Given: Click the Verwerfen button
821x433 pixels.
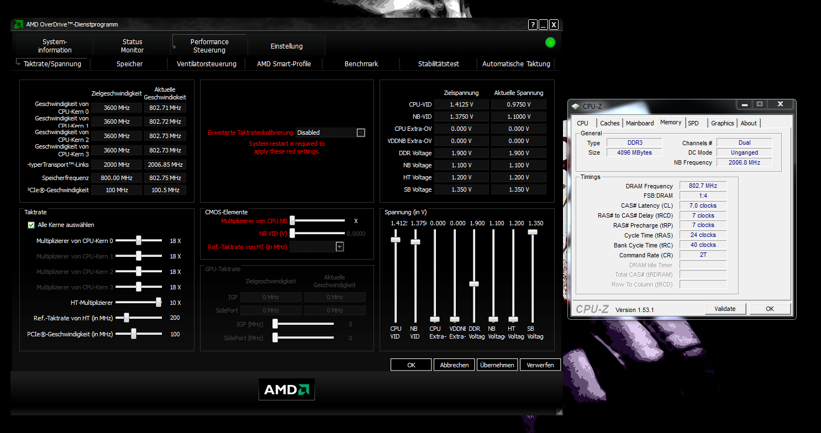Looking at the screenshot, I should click(x=540, y=365).
